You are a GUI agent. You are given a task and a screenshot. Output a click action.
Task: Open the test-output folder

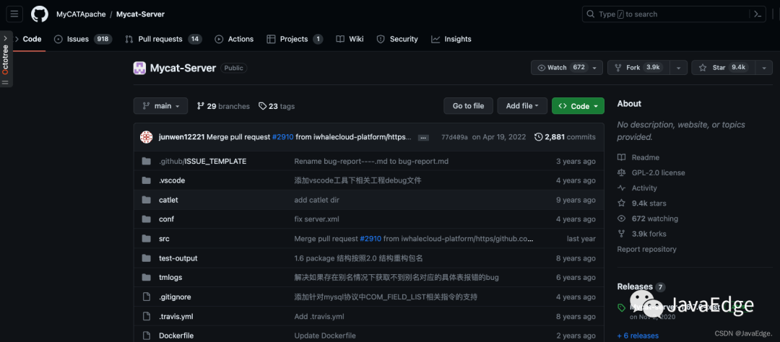178,258
